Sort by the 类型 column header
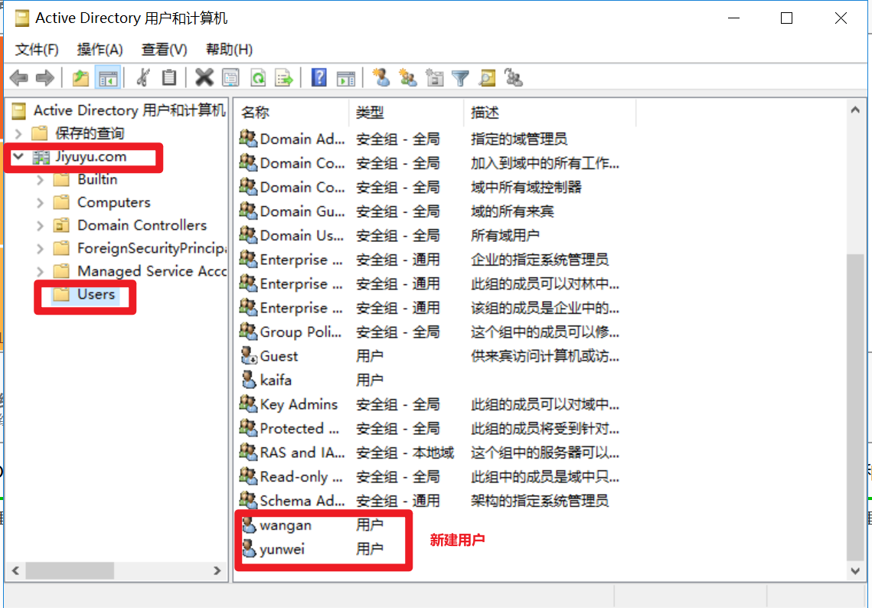Screen dimensions: 872x608 point(406,113)
